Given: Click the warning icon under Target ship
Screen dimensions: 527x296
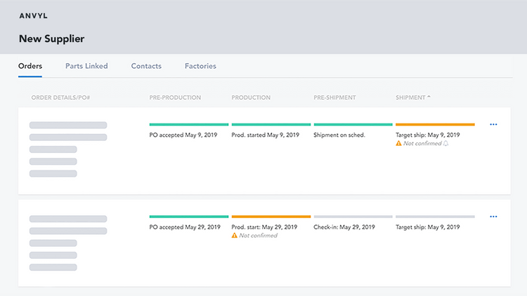Looking at the screenshot, I should click(399, 144).
